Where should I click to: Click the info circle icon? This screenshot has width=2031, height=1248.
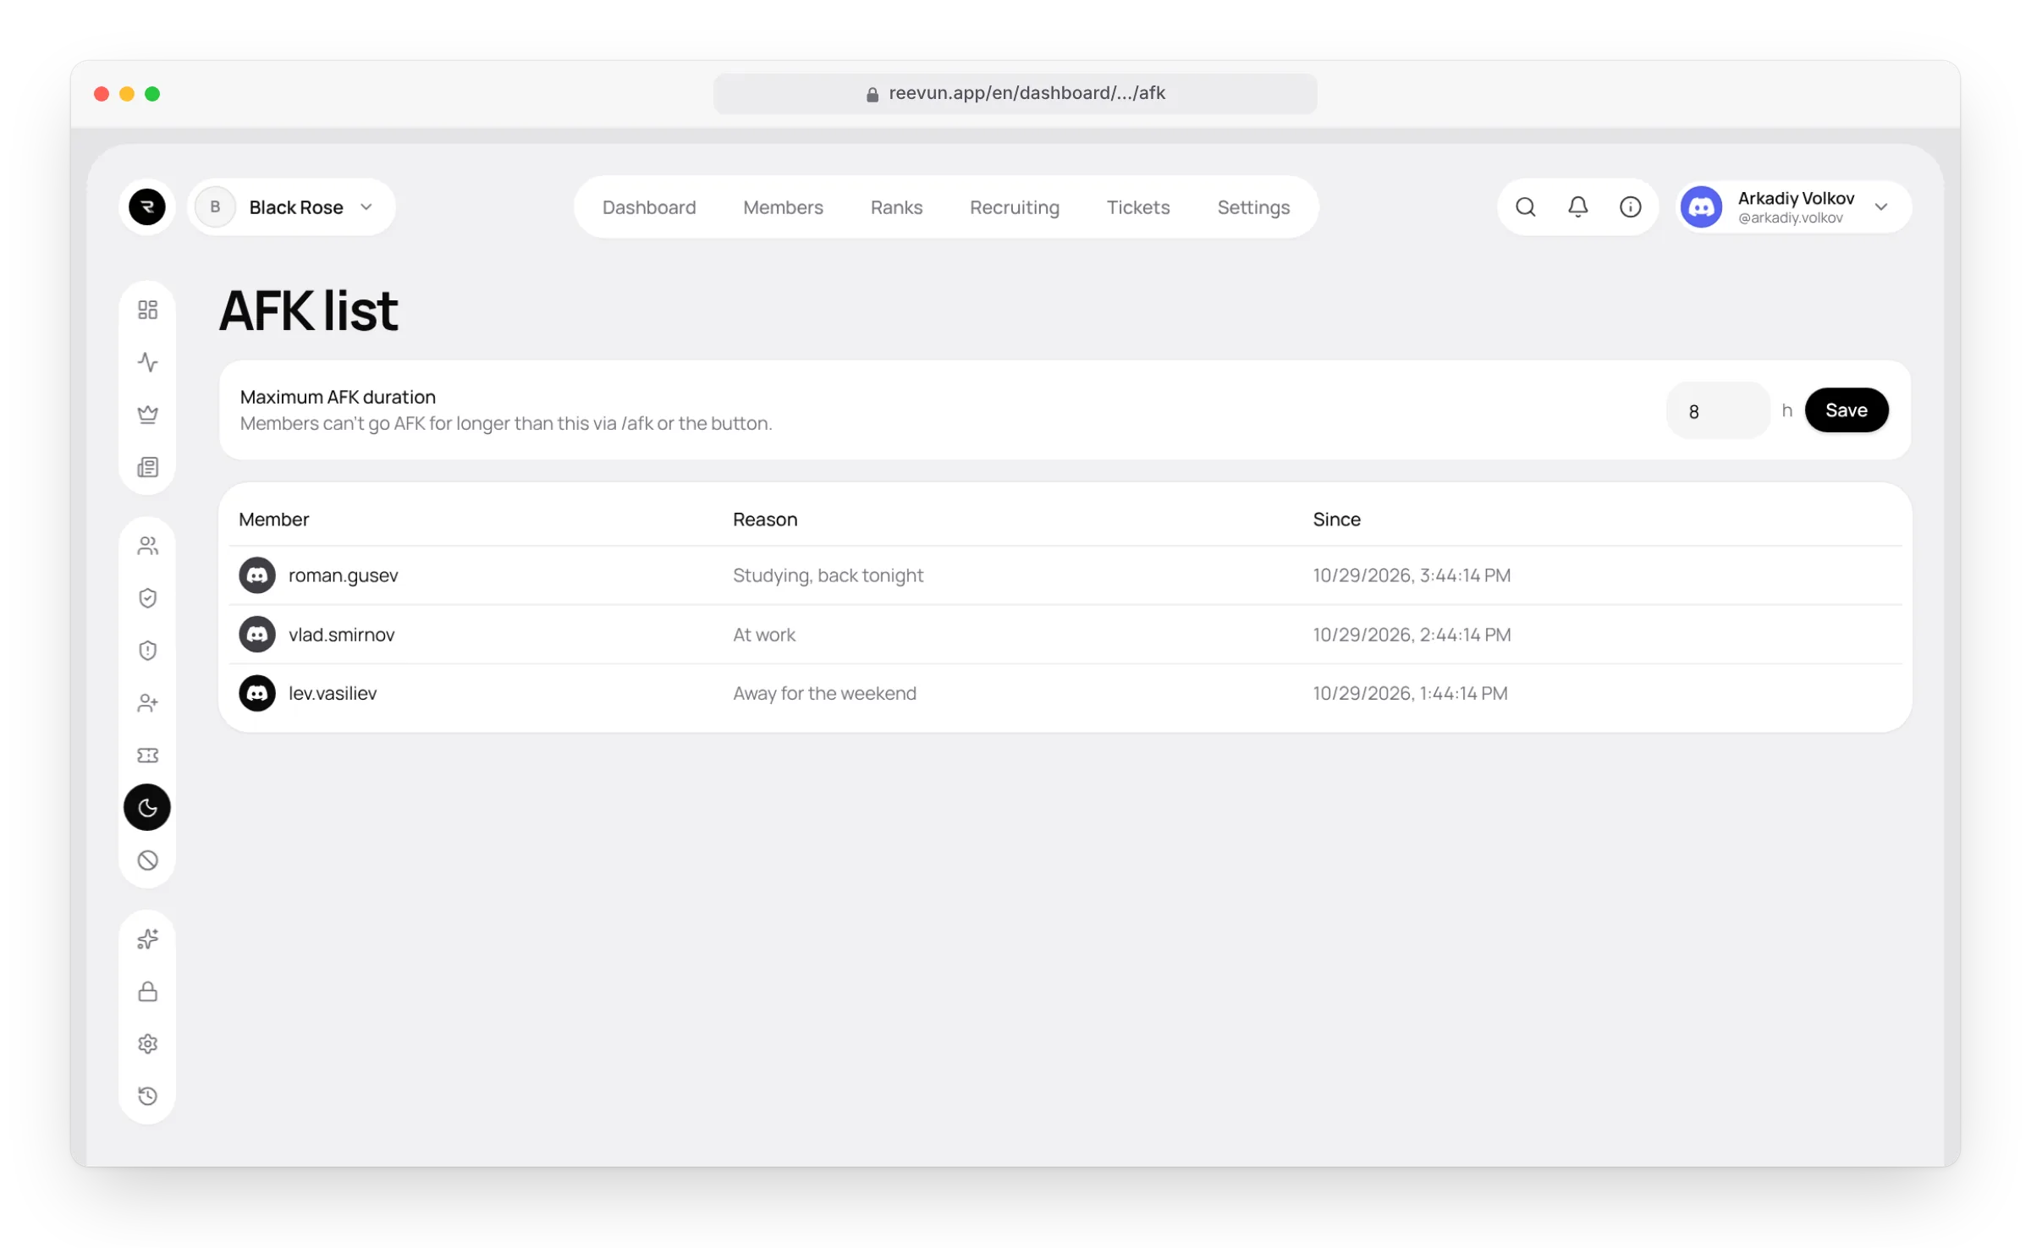[x=1631, y=206]
